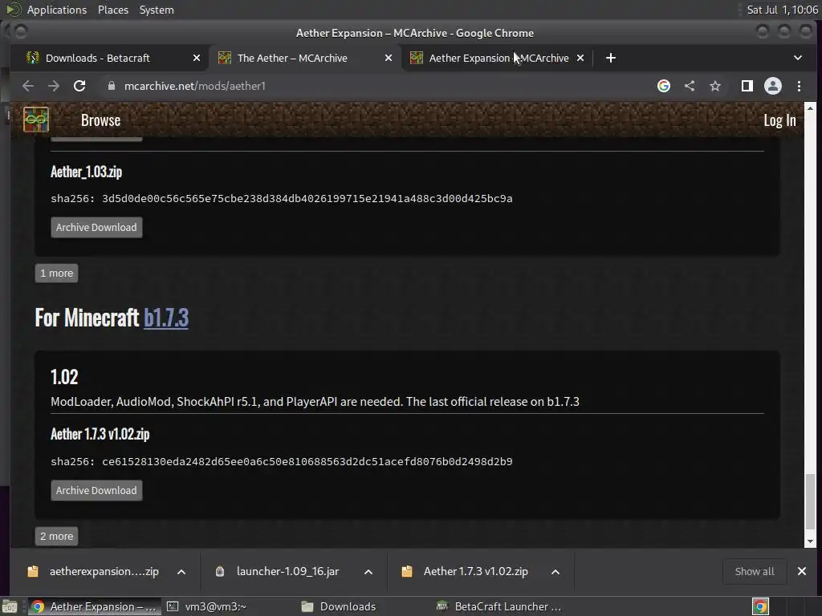Screen dimensions: 822x616
Task: Open the b1.7.3 Minecraft version link
Action: [x=166, y=318]
